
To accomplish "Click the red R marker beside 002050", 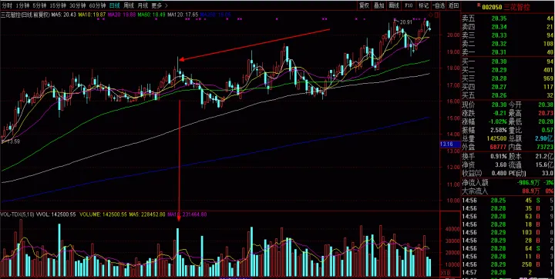I will (479, 5).
